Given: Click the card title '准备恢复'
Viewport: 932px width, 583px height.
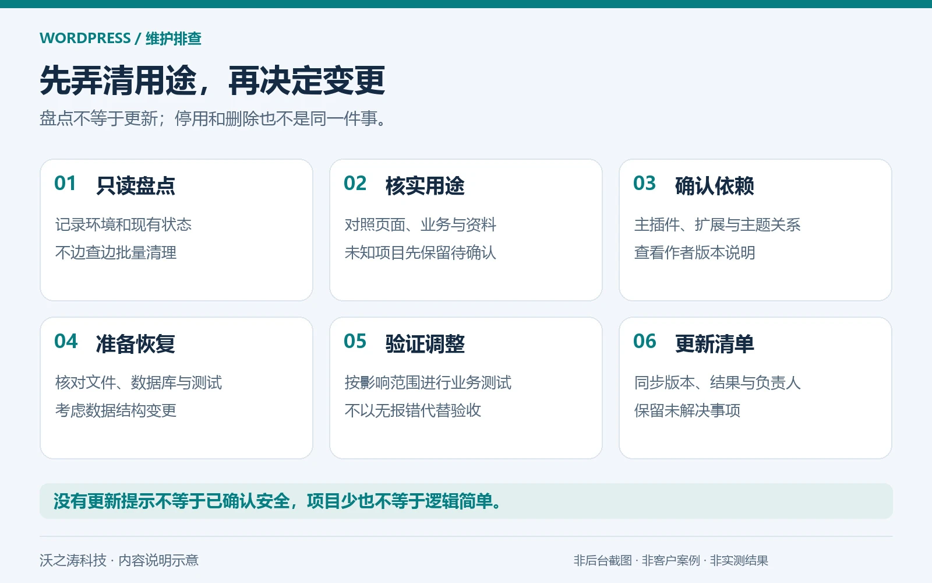Looking at the screenshot, I should (x=136, y=343).
